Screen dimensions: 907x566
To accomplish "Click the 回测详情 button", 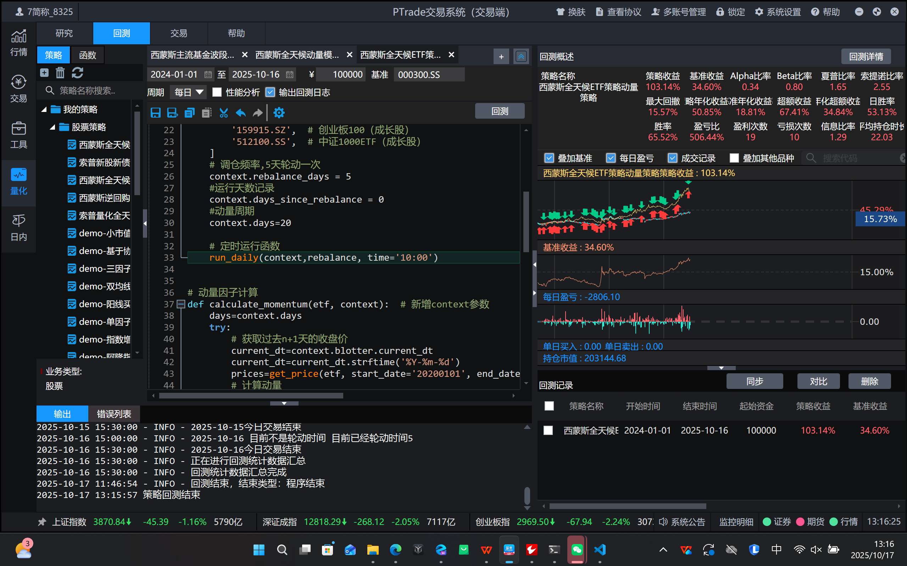I will (x=866, y=57).
